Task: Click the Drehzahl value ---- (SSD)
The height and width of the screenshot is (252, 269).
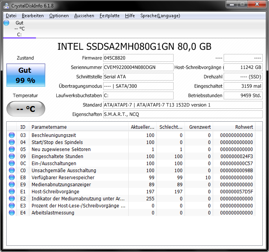Action: click(x=243, y=77)
